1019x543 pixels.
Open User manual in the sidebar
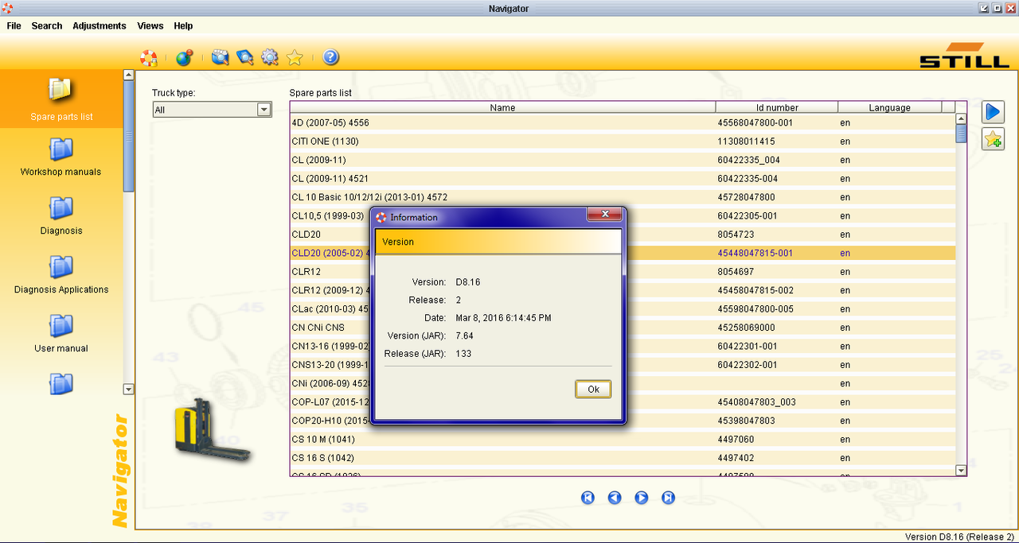(61, 333)
